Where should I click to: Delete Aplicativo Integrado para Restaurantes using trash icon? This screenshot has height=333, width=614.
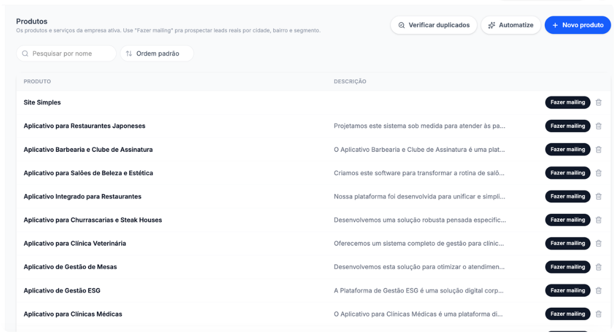point(598,196)
